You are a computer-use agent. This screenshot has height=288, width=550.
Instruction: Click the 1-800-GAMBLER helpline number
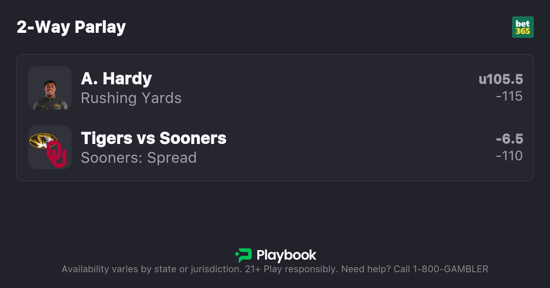pyautogui.click(x=450, y=269)
